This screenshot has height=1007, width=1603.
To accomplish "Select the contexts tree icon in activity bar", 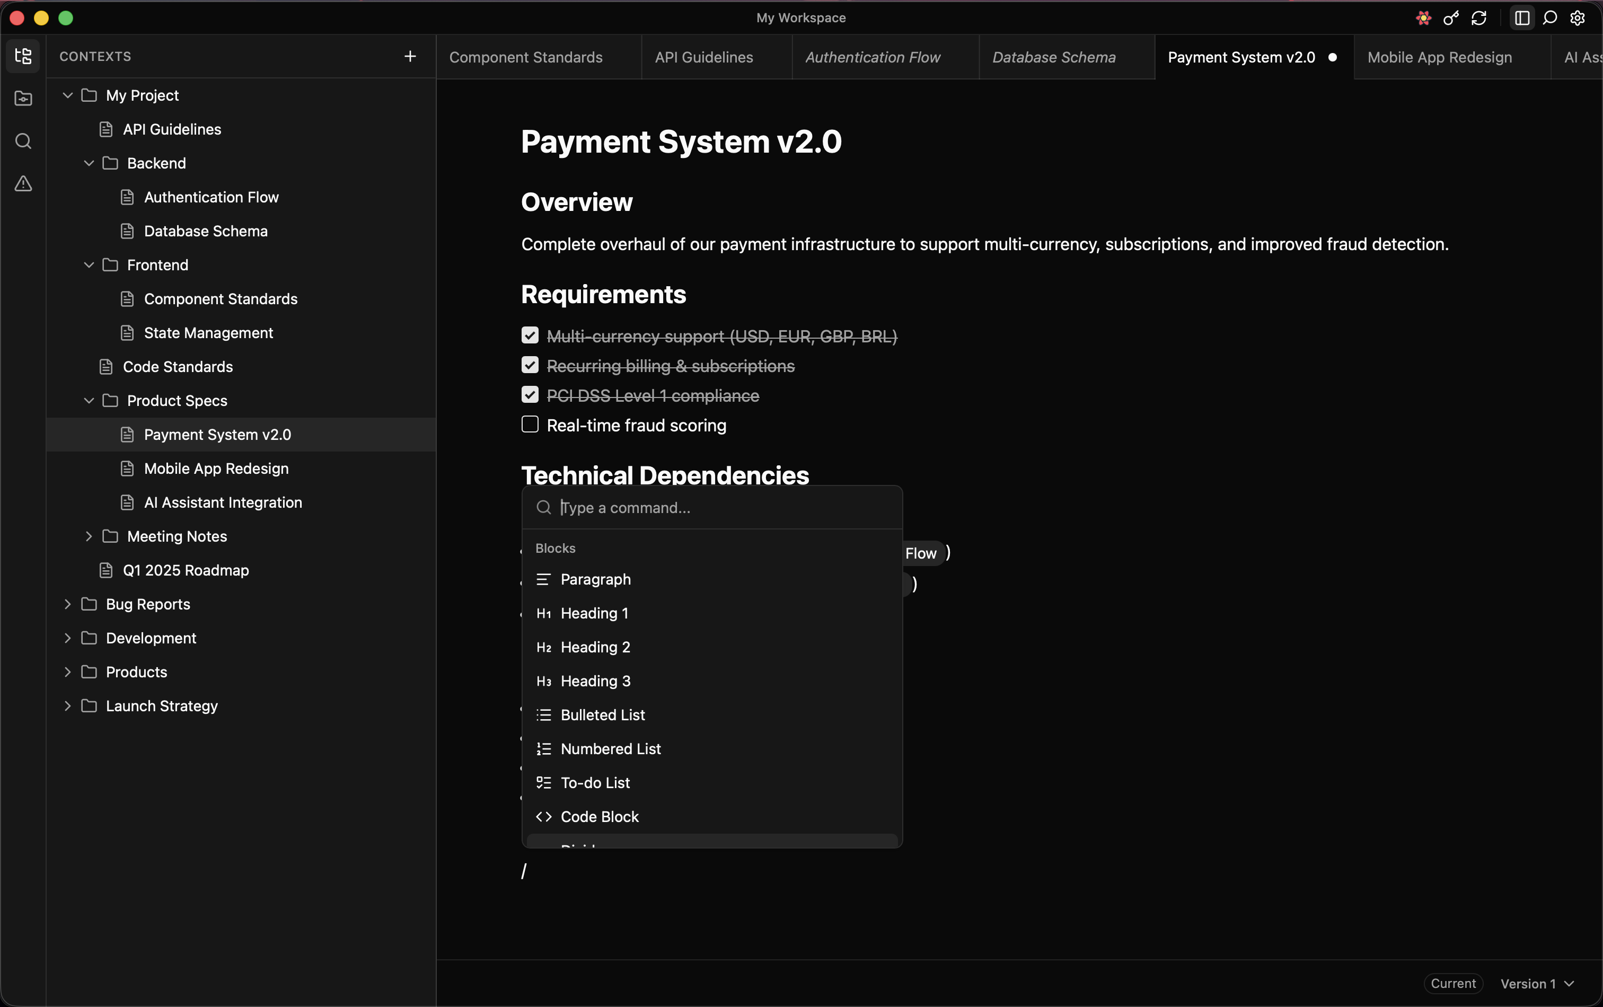I will (x=23, y=57).
